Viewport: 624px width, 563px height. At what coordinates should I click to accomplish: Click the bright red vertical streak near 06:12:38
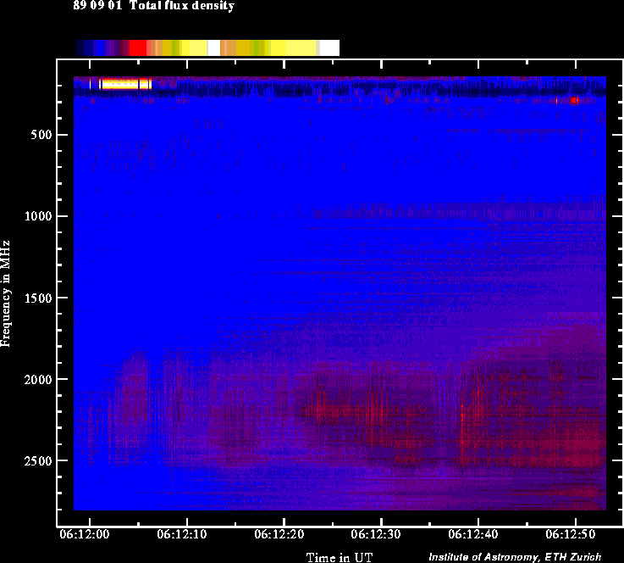click(462, 423)
